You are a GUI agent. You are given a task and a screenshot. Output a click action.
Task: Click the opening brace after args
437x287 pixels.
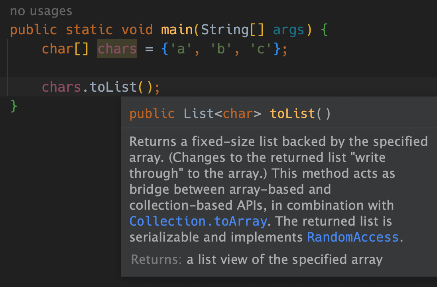(x=324, y=30)
